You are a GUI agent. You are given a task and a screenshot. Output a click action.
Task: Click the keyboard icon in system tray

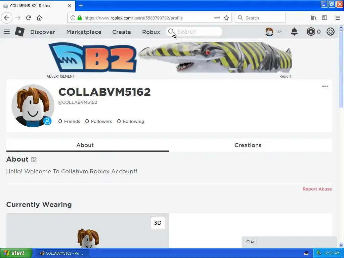[306, 253]
